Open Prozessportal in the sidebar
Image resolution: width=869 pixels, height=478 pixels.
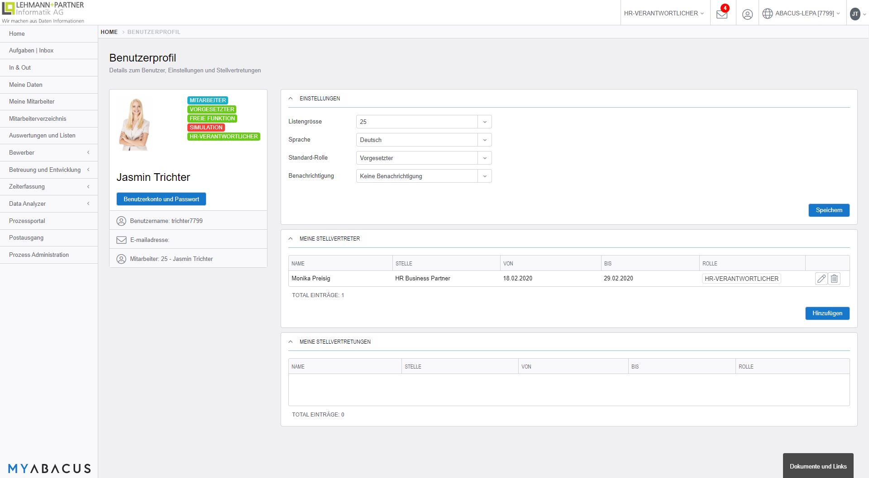49,221
